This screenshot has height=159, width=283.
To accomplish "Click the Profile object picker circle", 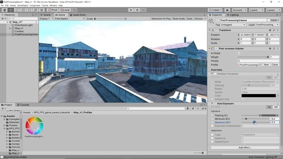I will [x=260, y=65].
